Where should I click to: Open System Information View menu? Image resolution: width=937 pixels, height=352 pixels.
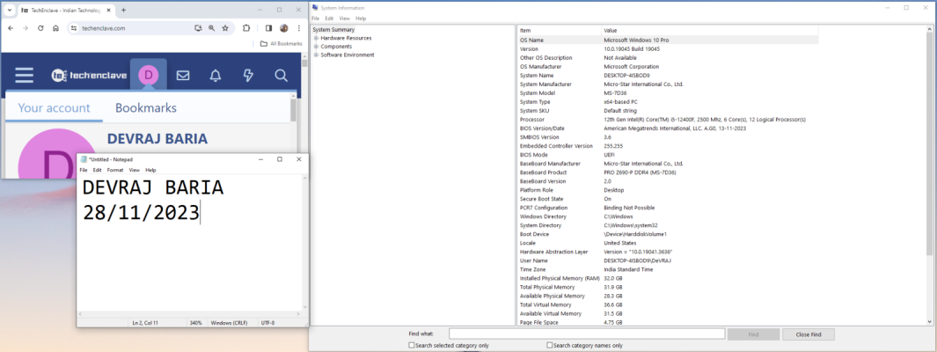coord(345,18)
